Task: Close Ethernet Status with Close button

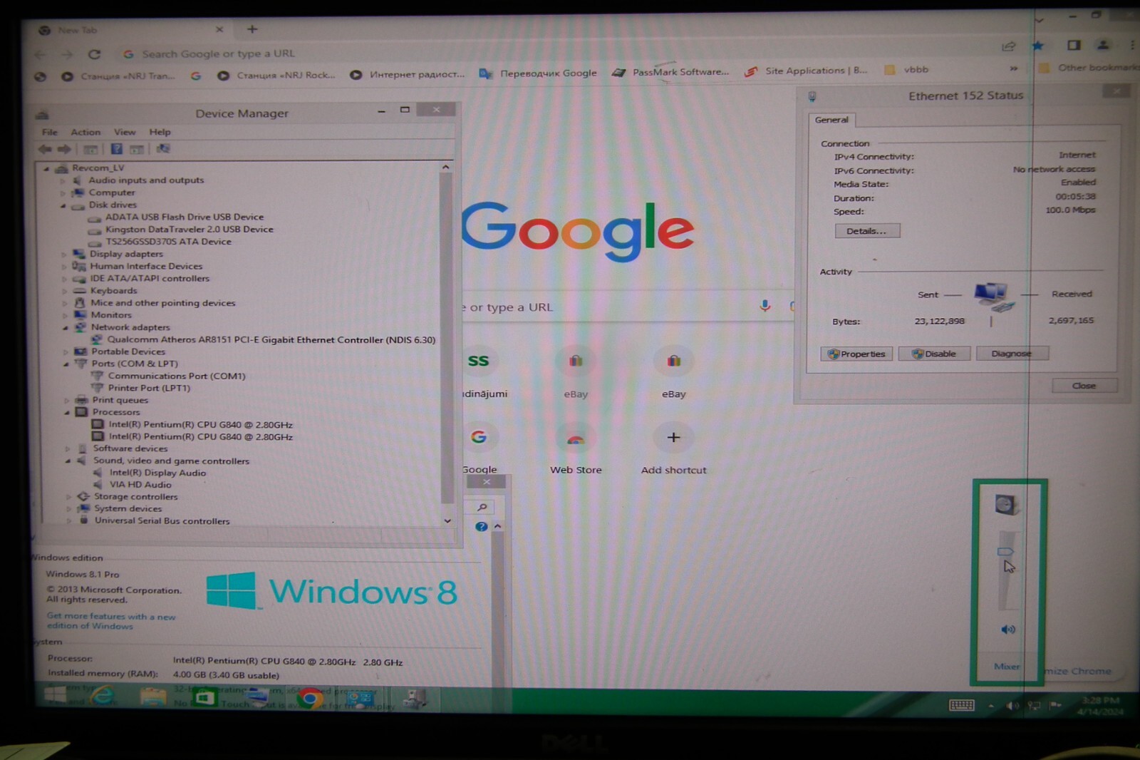Action: [x=1084, y=386]
